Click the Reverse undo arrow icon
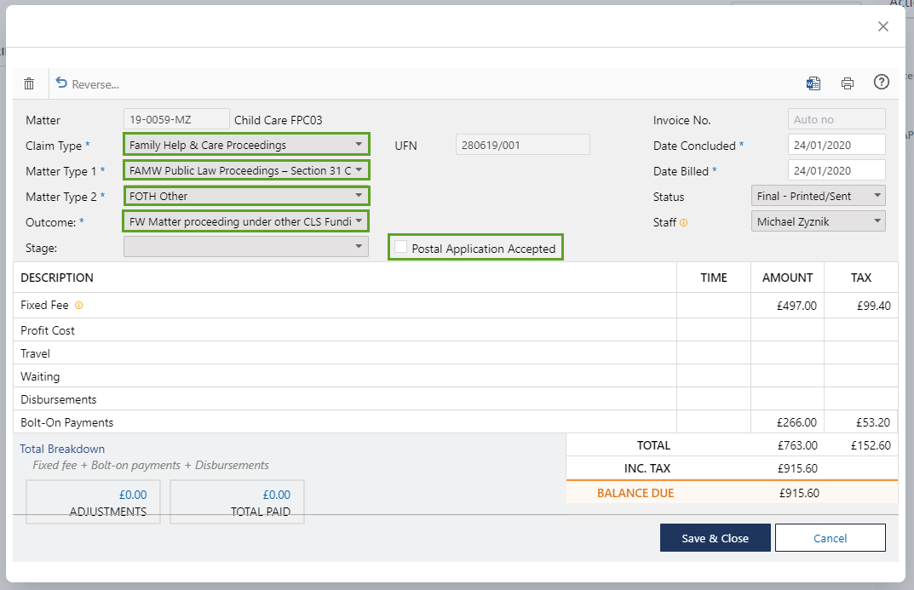Viewport: 914px width, 590px height. [x=61, y=83]
